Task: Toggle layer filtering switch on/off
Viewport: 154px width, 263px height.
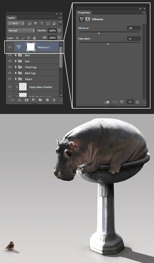Action: [x=61, y=23]
